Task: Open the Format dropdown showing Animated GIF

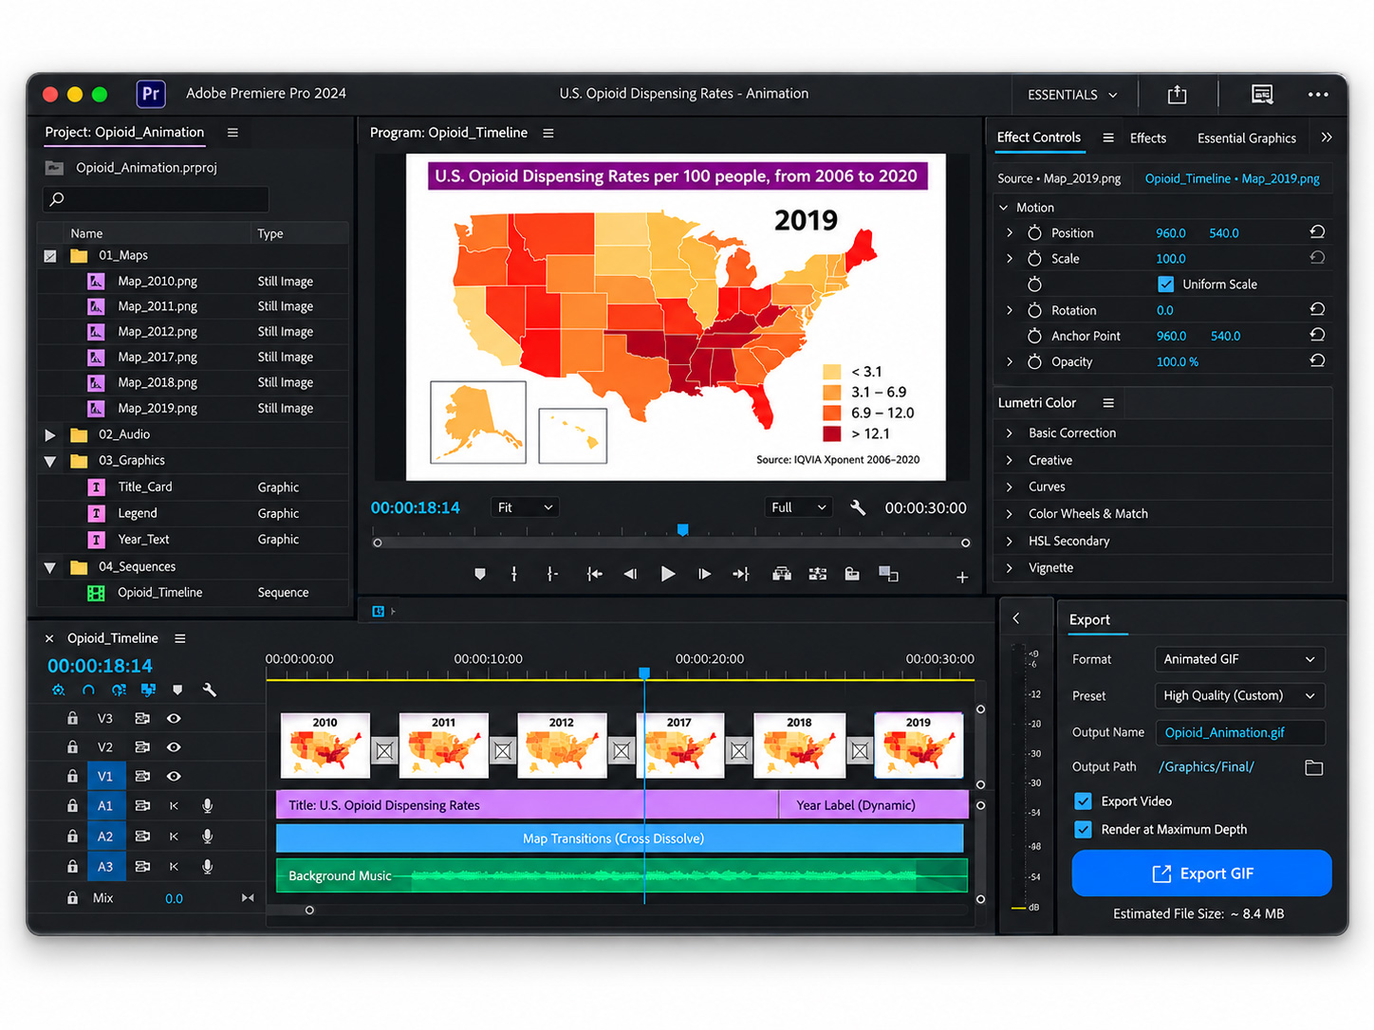Action: click(1239, 659)
